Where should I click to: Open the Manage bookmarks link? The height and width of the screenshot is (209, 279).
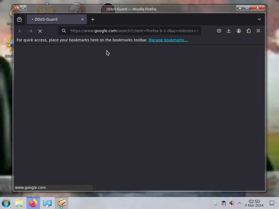(x=168, y=40)
